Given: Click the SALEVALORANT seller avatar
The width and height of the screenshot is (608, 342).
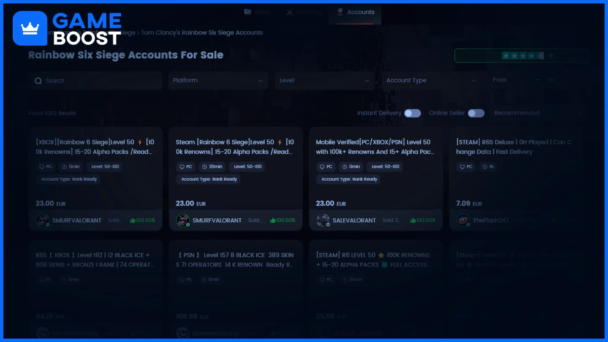Looking at the screenshot, I should (323, 220).
